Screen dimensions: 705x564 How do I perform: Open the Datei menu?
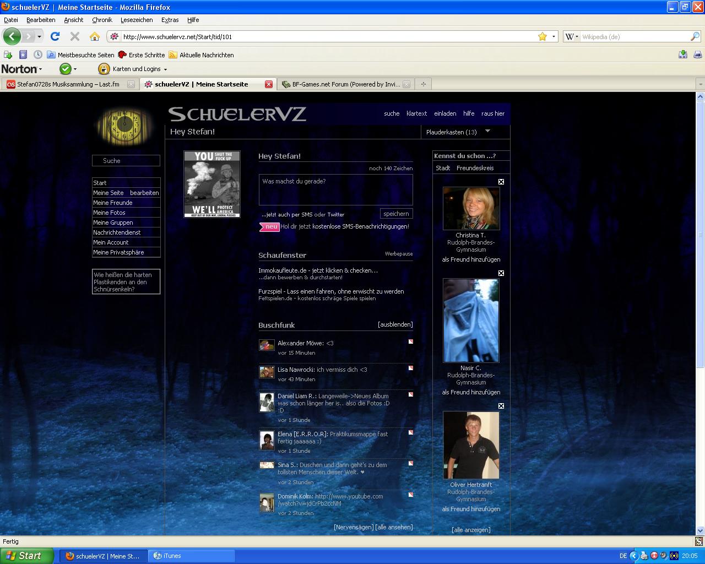[x=11, y=20]
